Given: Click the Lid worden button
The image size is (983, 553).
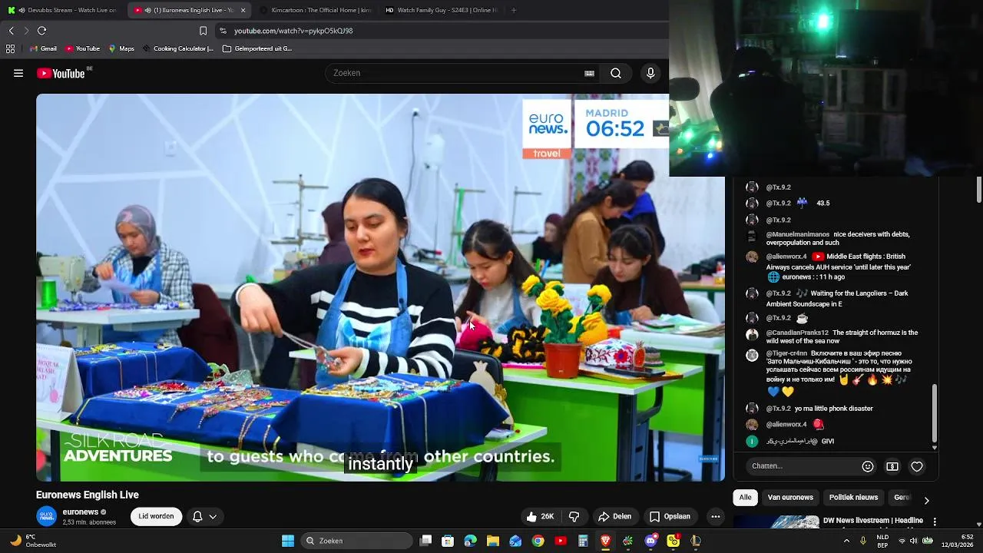Looking at the screenshot, I should [156, 517].
